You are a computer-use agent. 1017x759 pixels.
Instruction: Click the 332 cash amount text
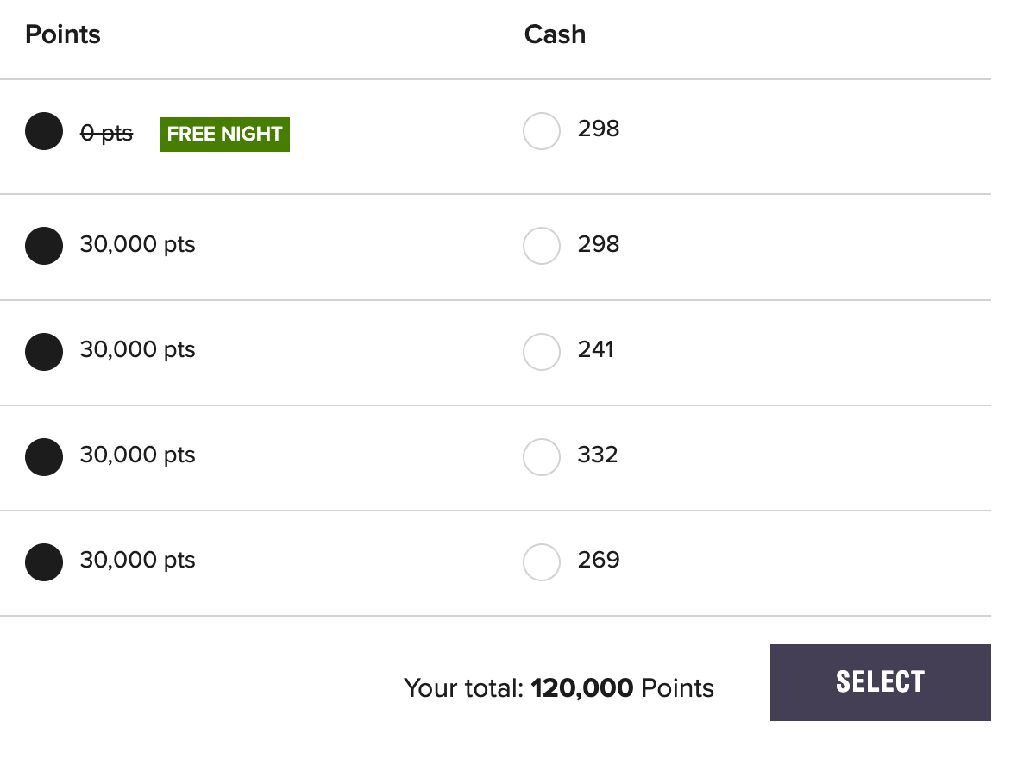pos(598,455)
